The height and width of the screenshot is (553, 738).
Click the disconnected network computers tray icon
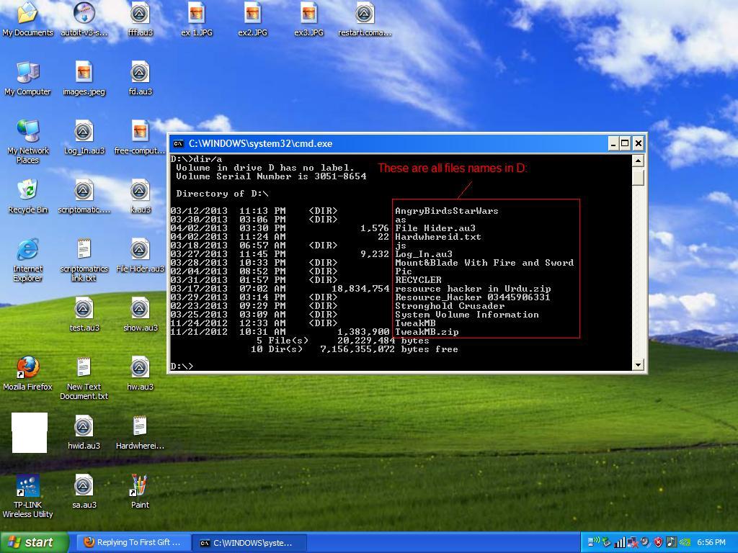(x=633, y=542)
